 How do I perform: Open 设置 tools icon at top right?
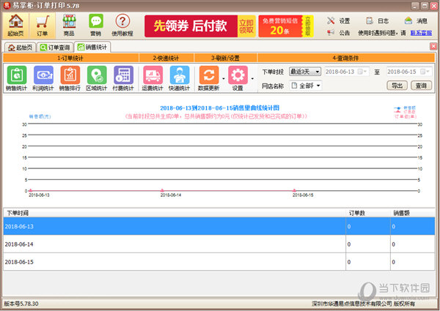point(338,20)
